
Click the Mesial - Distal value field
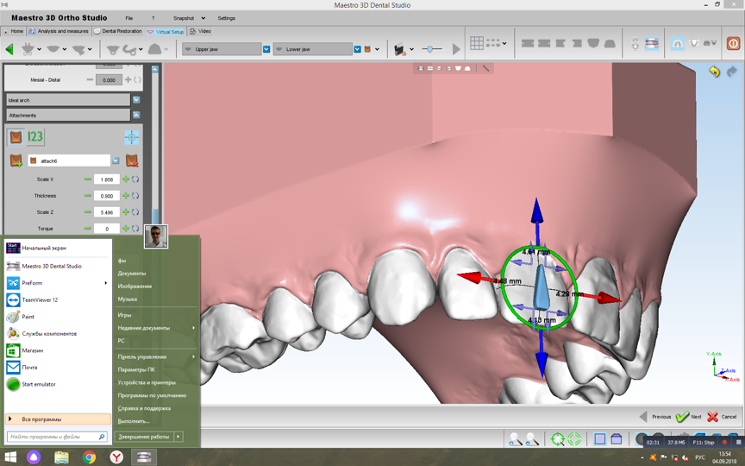(x=109, y=80)
